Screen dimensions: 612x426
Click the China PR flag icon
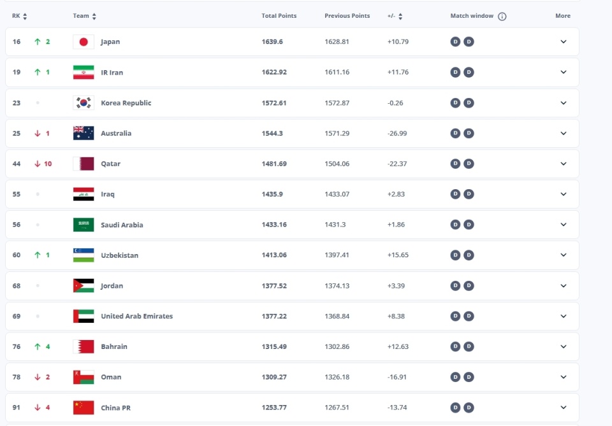point(84,408)
